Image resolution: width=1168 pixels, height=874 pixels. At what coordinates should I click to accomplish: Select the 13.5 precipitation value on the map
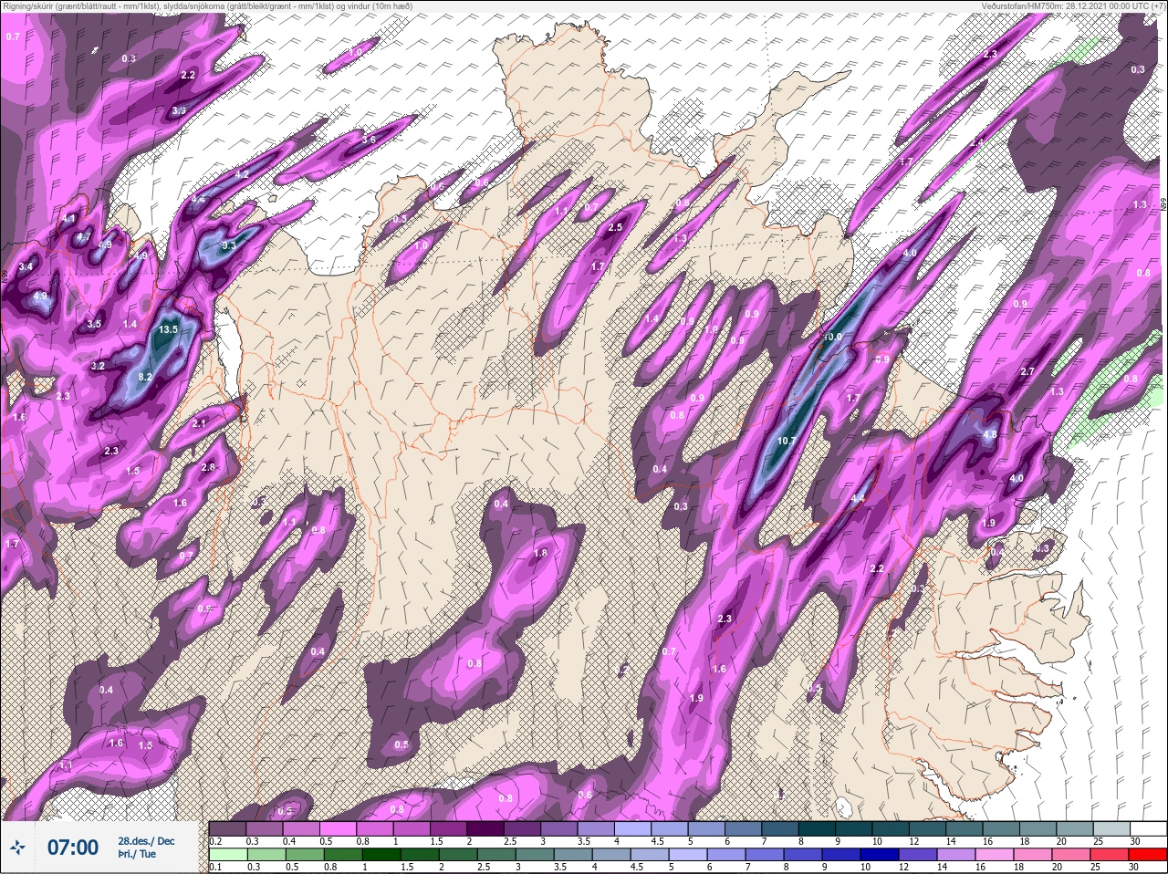(x=168, y=329)
